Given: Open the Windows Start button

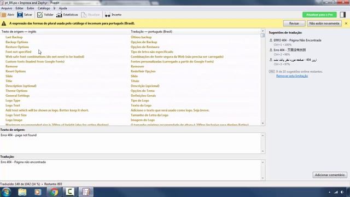Looking at the screenshot, I should click(x=7, y=192).
